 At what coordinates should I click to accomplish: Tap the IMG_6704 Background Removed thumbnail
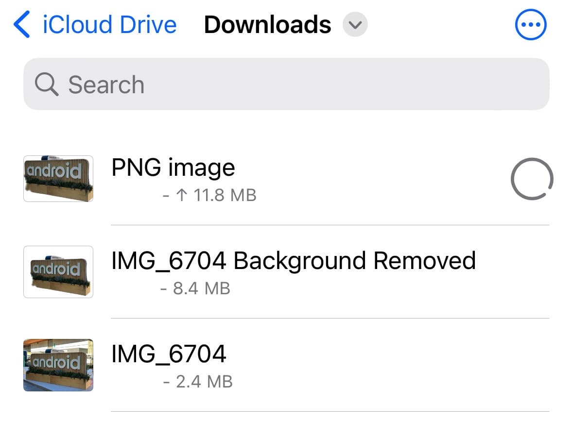click(x=58, y=272)
